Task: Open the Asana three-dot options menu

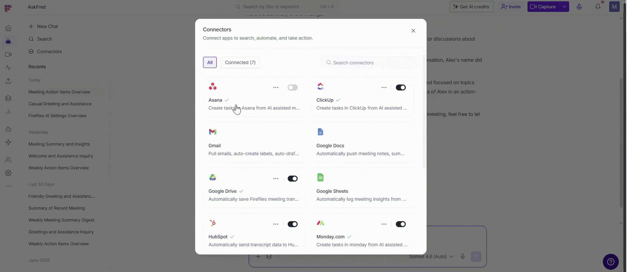Action: coord(276,87)
